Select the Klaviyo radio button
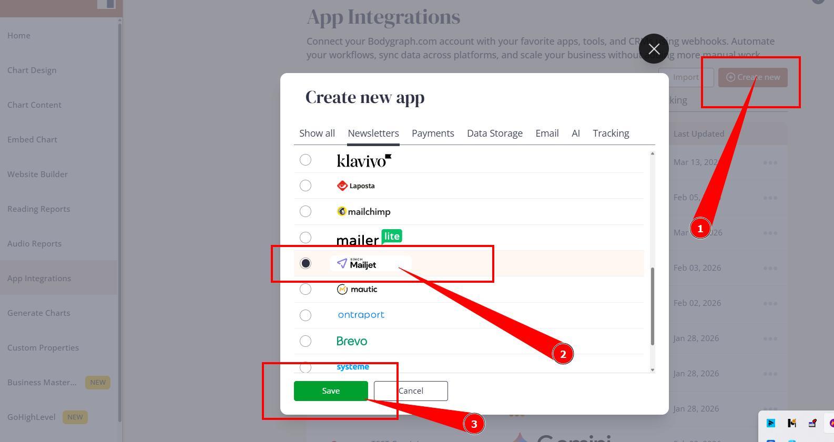Viewport: 834px width, 442px height. (x=306, y=160)
